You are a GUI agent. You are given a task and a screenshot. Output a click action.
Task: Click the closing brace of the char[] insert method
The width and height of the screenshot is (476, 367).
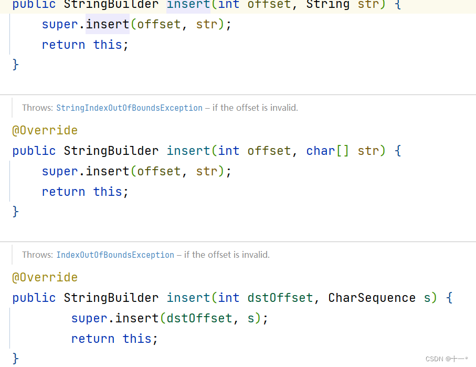click(16, 212)
